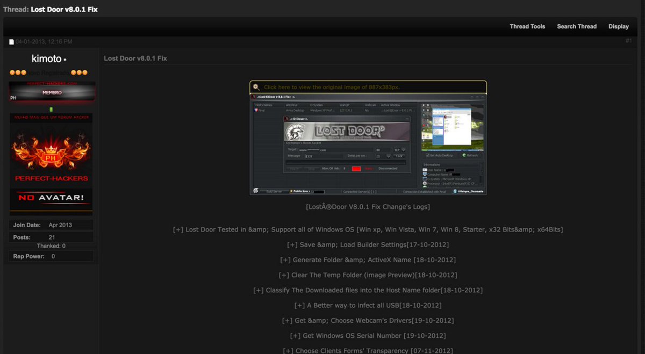This screenshot has width=645, height=354.
Task: Click the Perfect-Hackers No Avatar image
Action: [x=51, y=164]
